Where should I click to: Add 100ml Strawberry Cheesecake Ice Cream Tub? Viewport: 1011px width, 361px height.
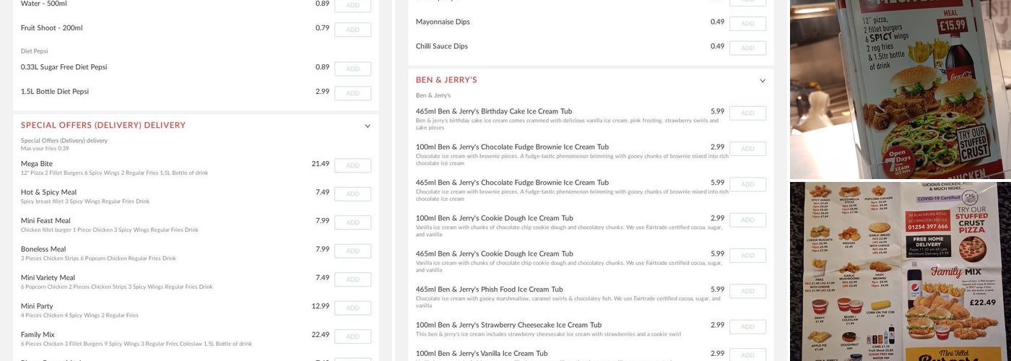[747, 327]
